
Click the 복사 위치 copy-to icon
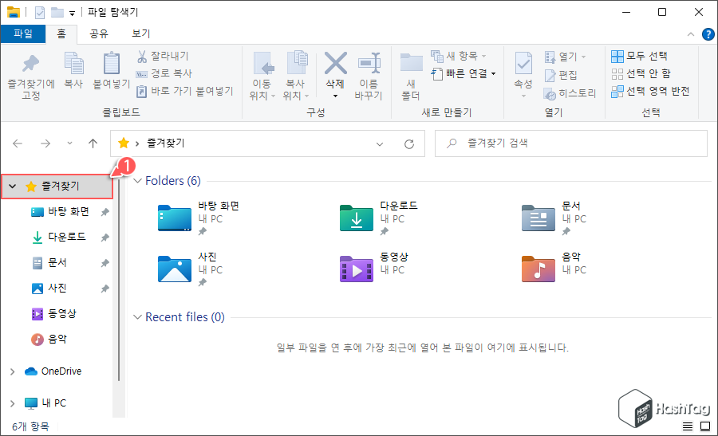297,63
